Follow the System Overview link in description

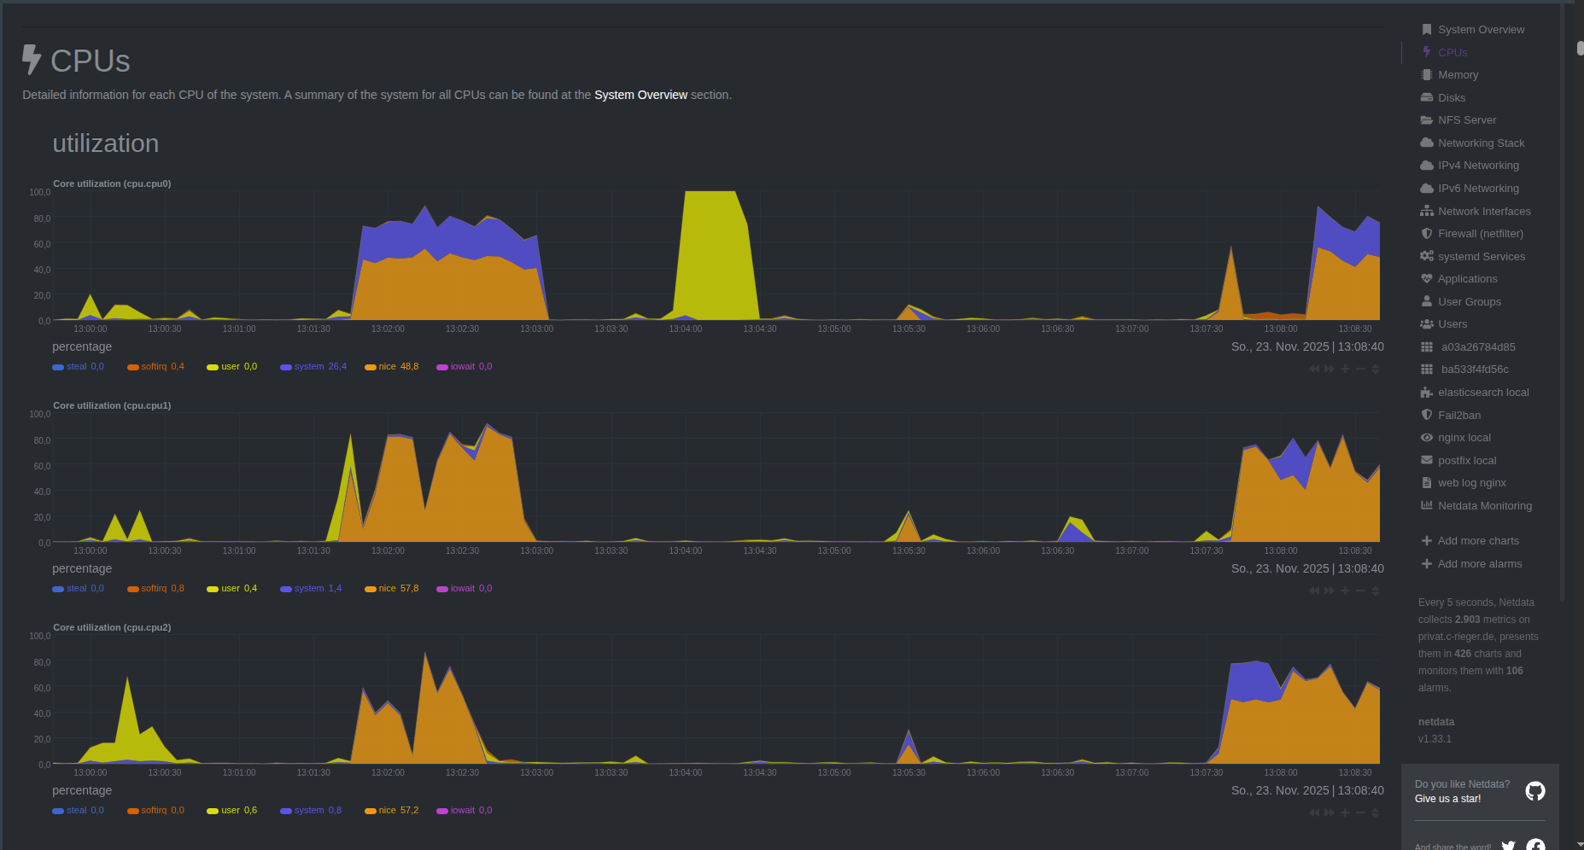click(x=640, y=95)
